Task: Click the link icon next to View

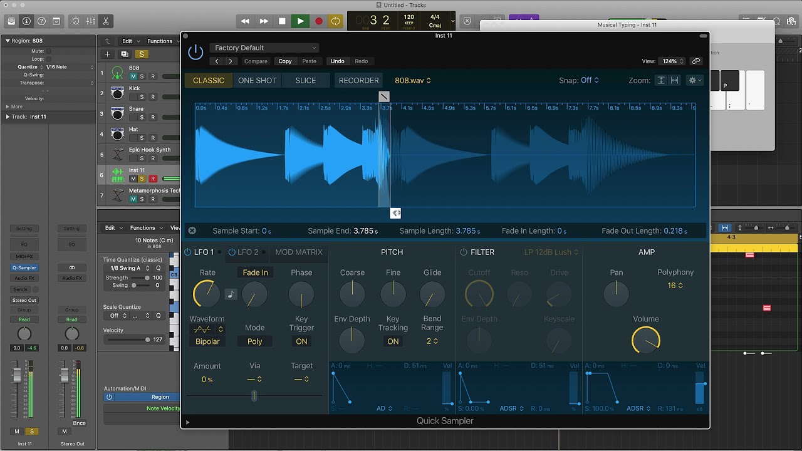Action: click(695, 61)
